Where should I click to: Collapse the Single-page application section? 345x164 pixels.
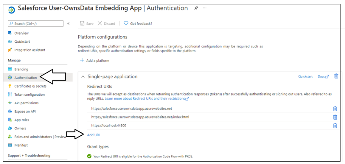click(x=83, y=77)
